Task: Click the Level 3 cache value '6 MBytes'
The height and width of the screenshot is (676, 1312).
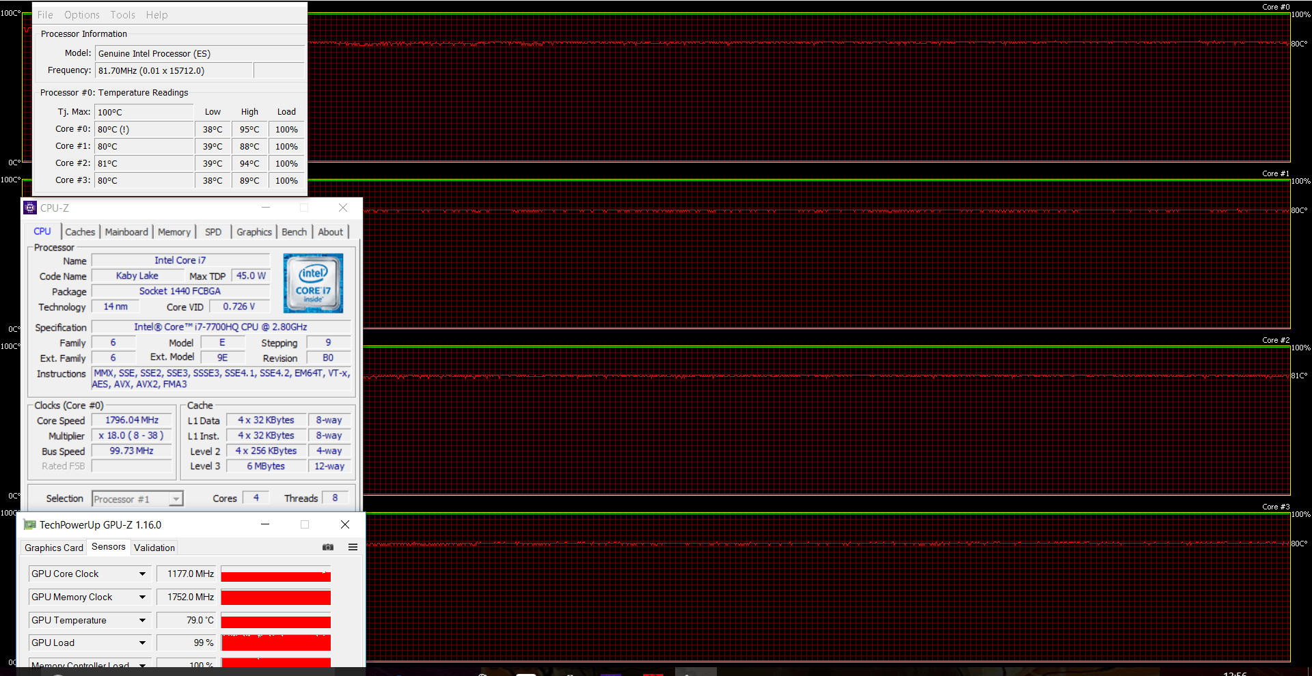Action: [266, 466]
